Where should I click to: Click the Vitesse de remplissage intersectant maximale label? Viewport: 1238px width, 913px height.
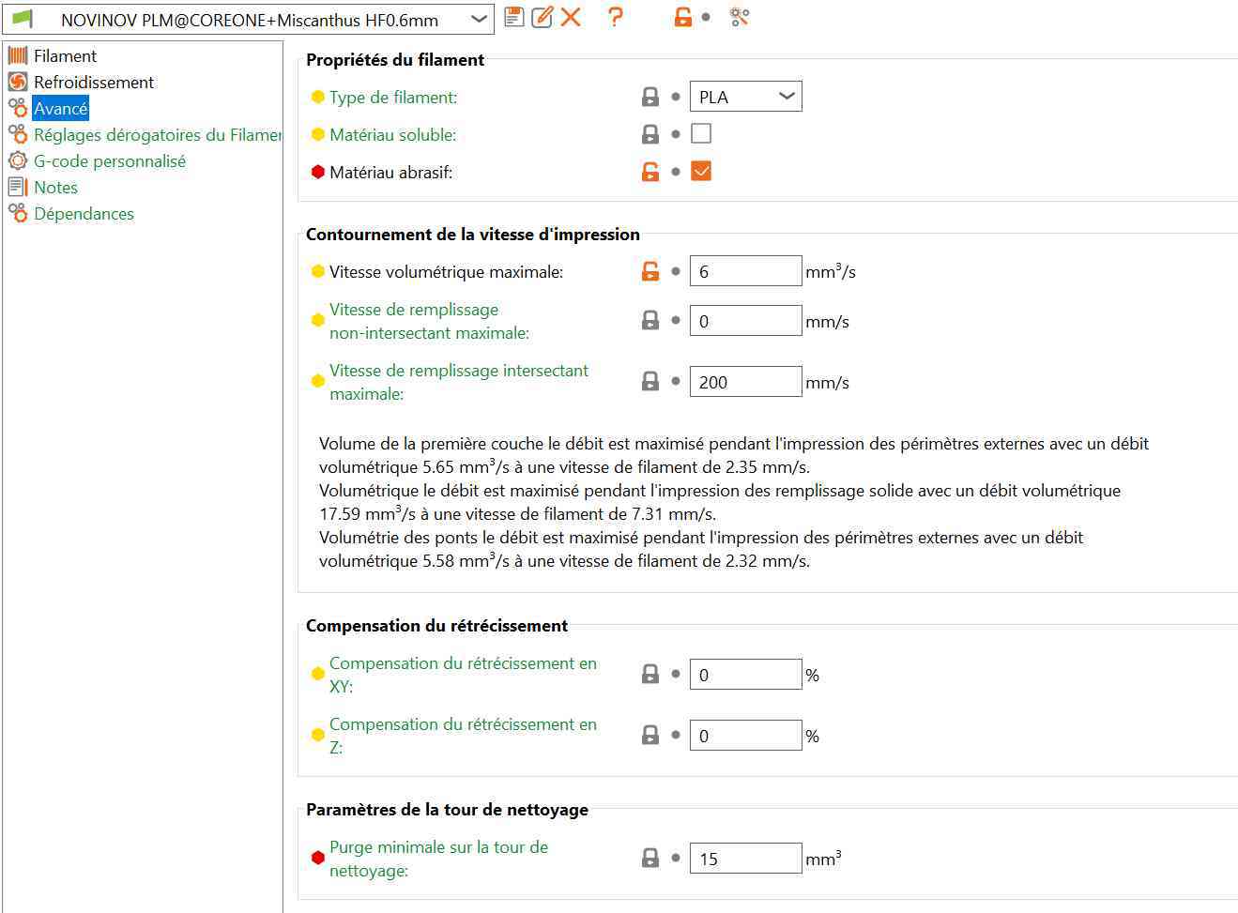(x=459, y=382)
